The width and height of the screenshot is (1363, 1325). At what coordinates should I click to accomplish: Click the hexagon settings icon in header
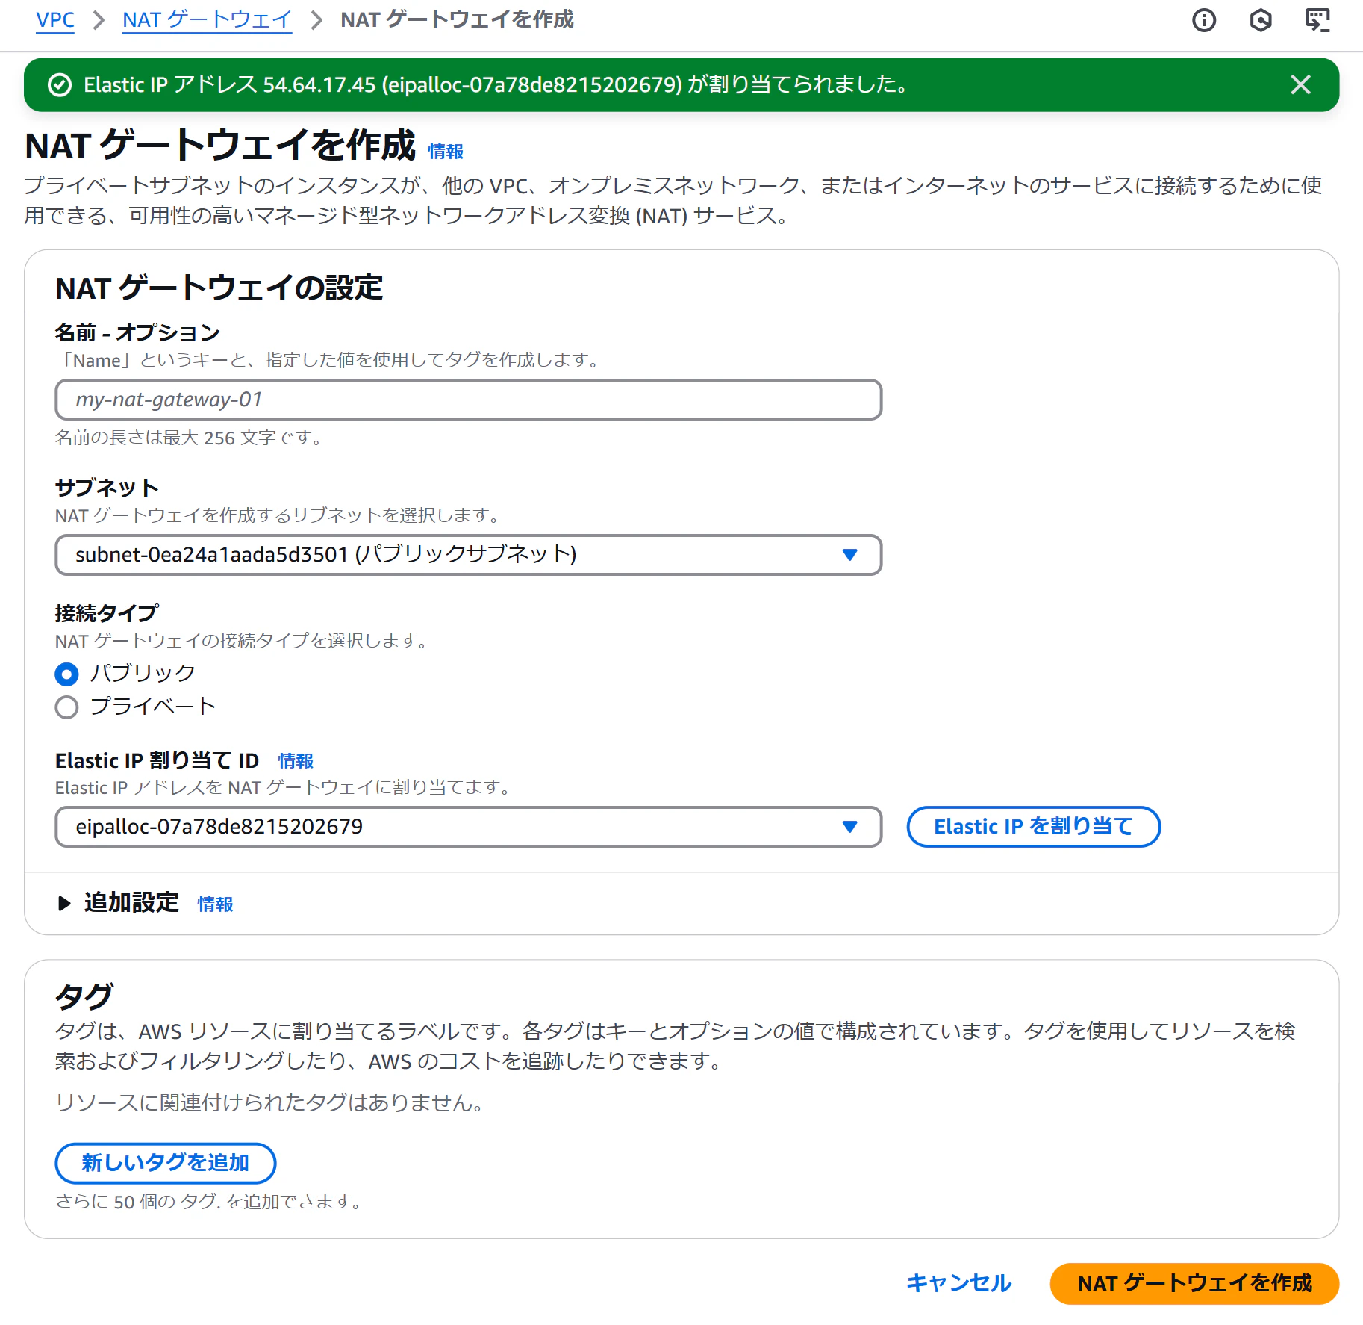click(1260, 20)
